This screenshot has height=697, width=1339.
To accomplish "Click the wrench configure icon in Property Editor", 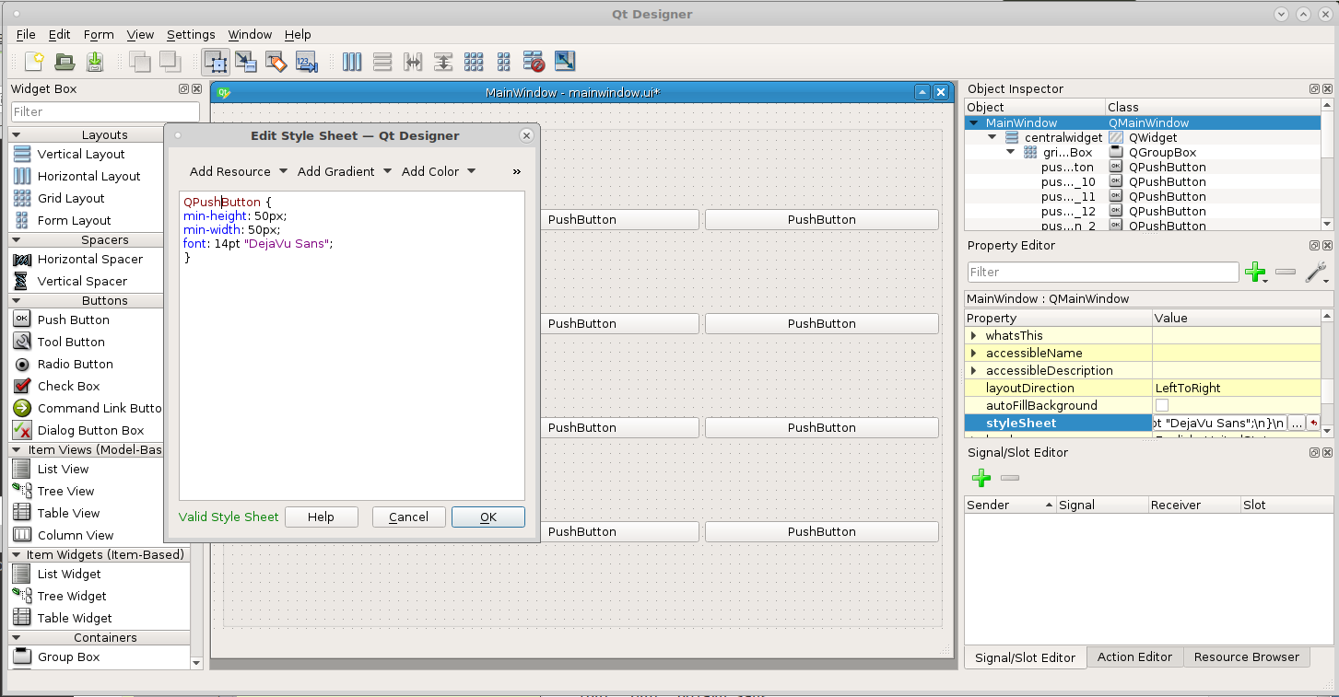I will pyautogui.click(x=1316, y=272).
